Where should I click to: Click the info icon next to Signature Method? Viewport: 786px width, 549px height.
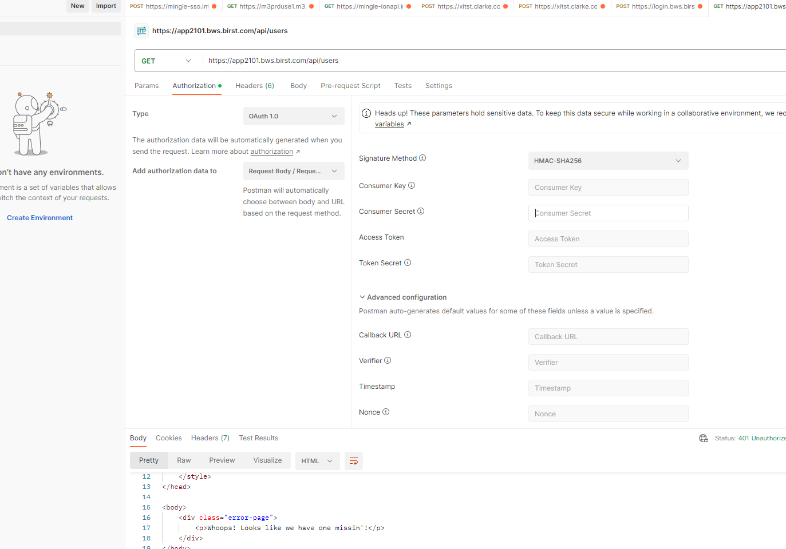point(422,158)
